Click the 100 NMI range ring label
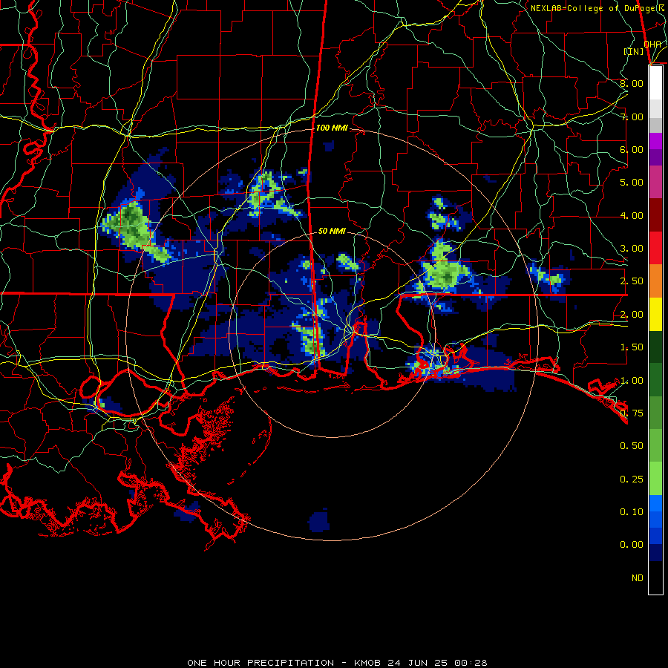The image size is (668, 668). pyautogui.click(x=332, y=128)
